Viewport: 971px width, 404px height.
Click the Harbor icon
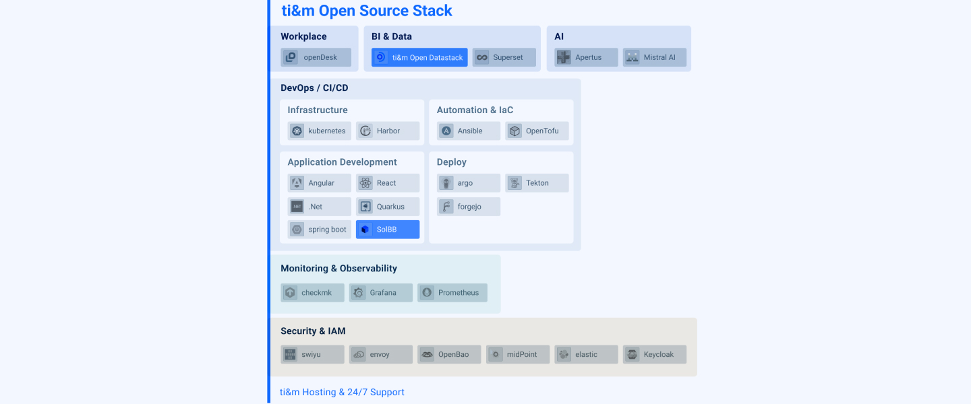point(365,131)
